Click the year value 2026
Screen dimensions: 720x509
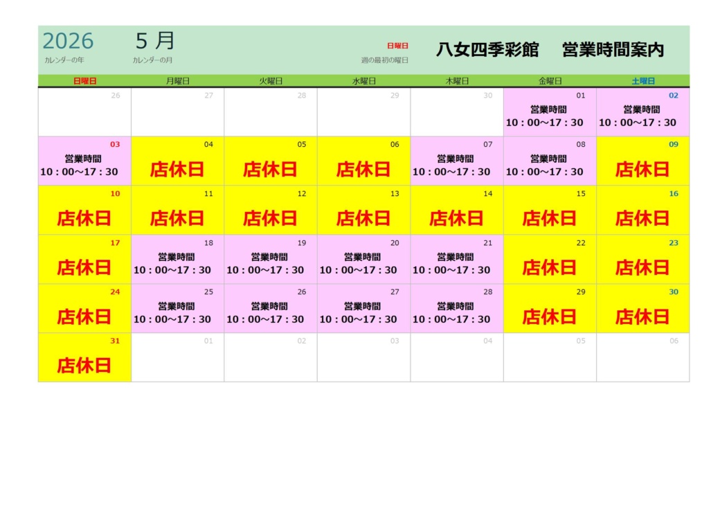pos(68,41)
